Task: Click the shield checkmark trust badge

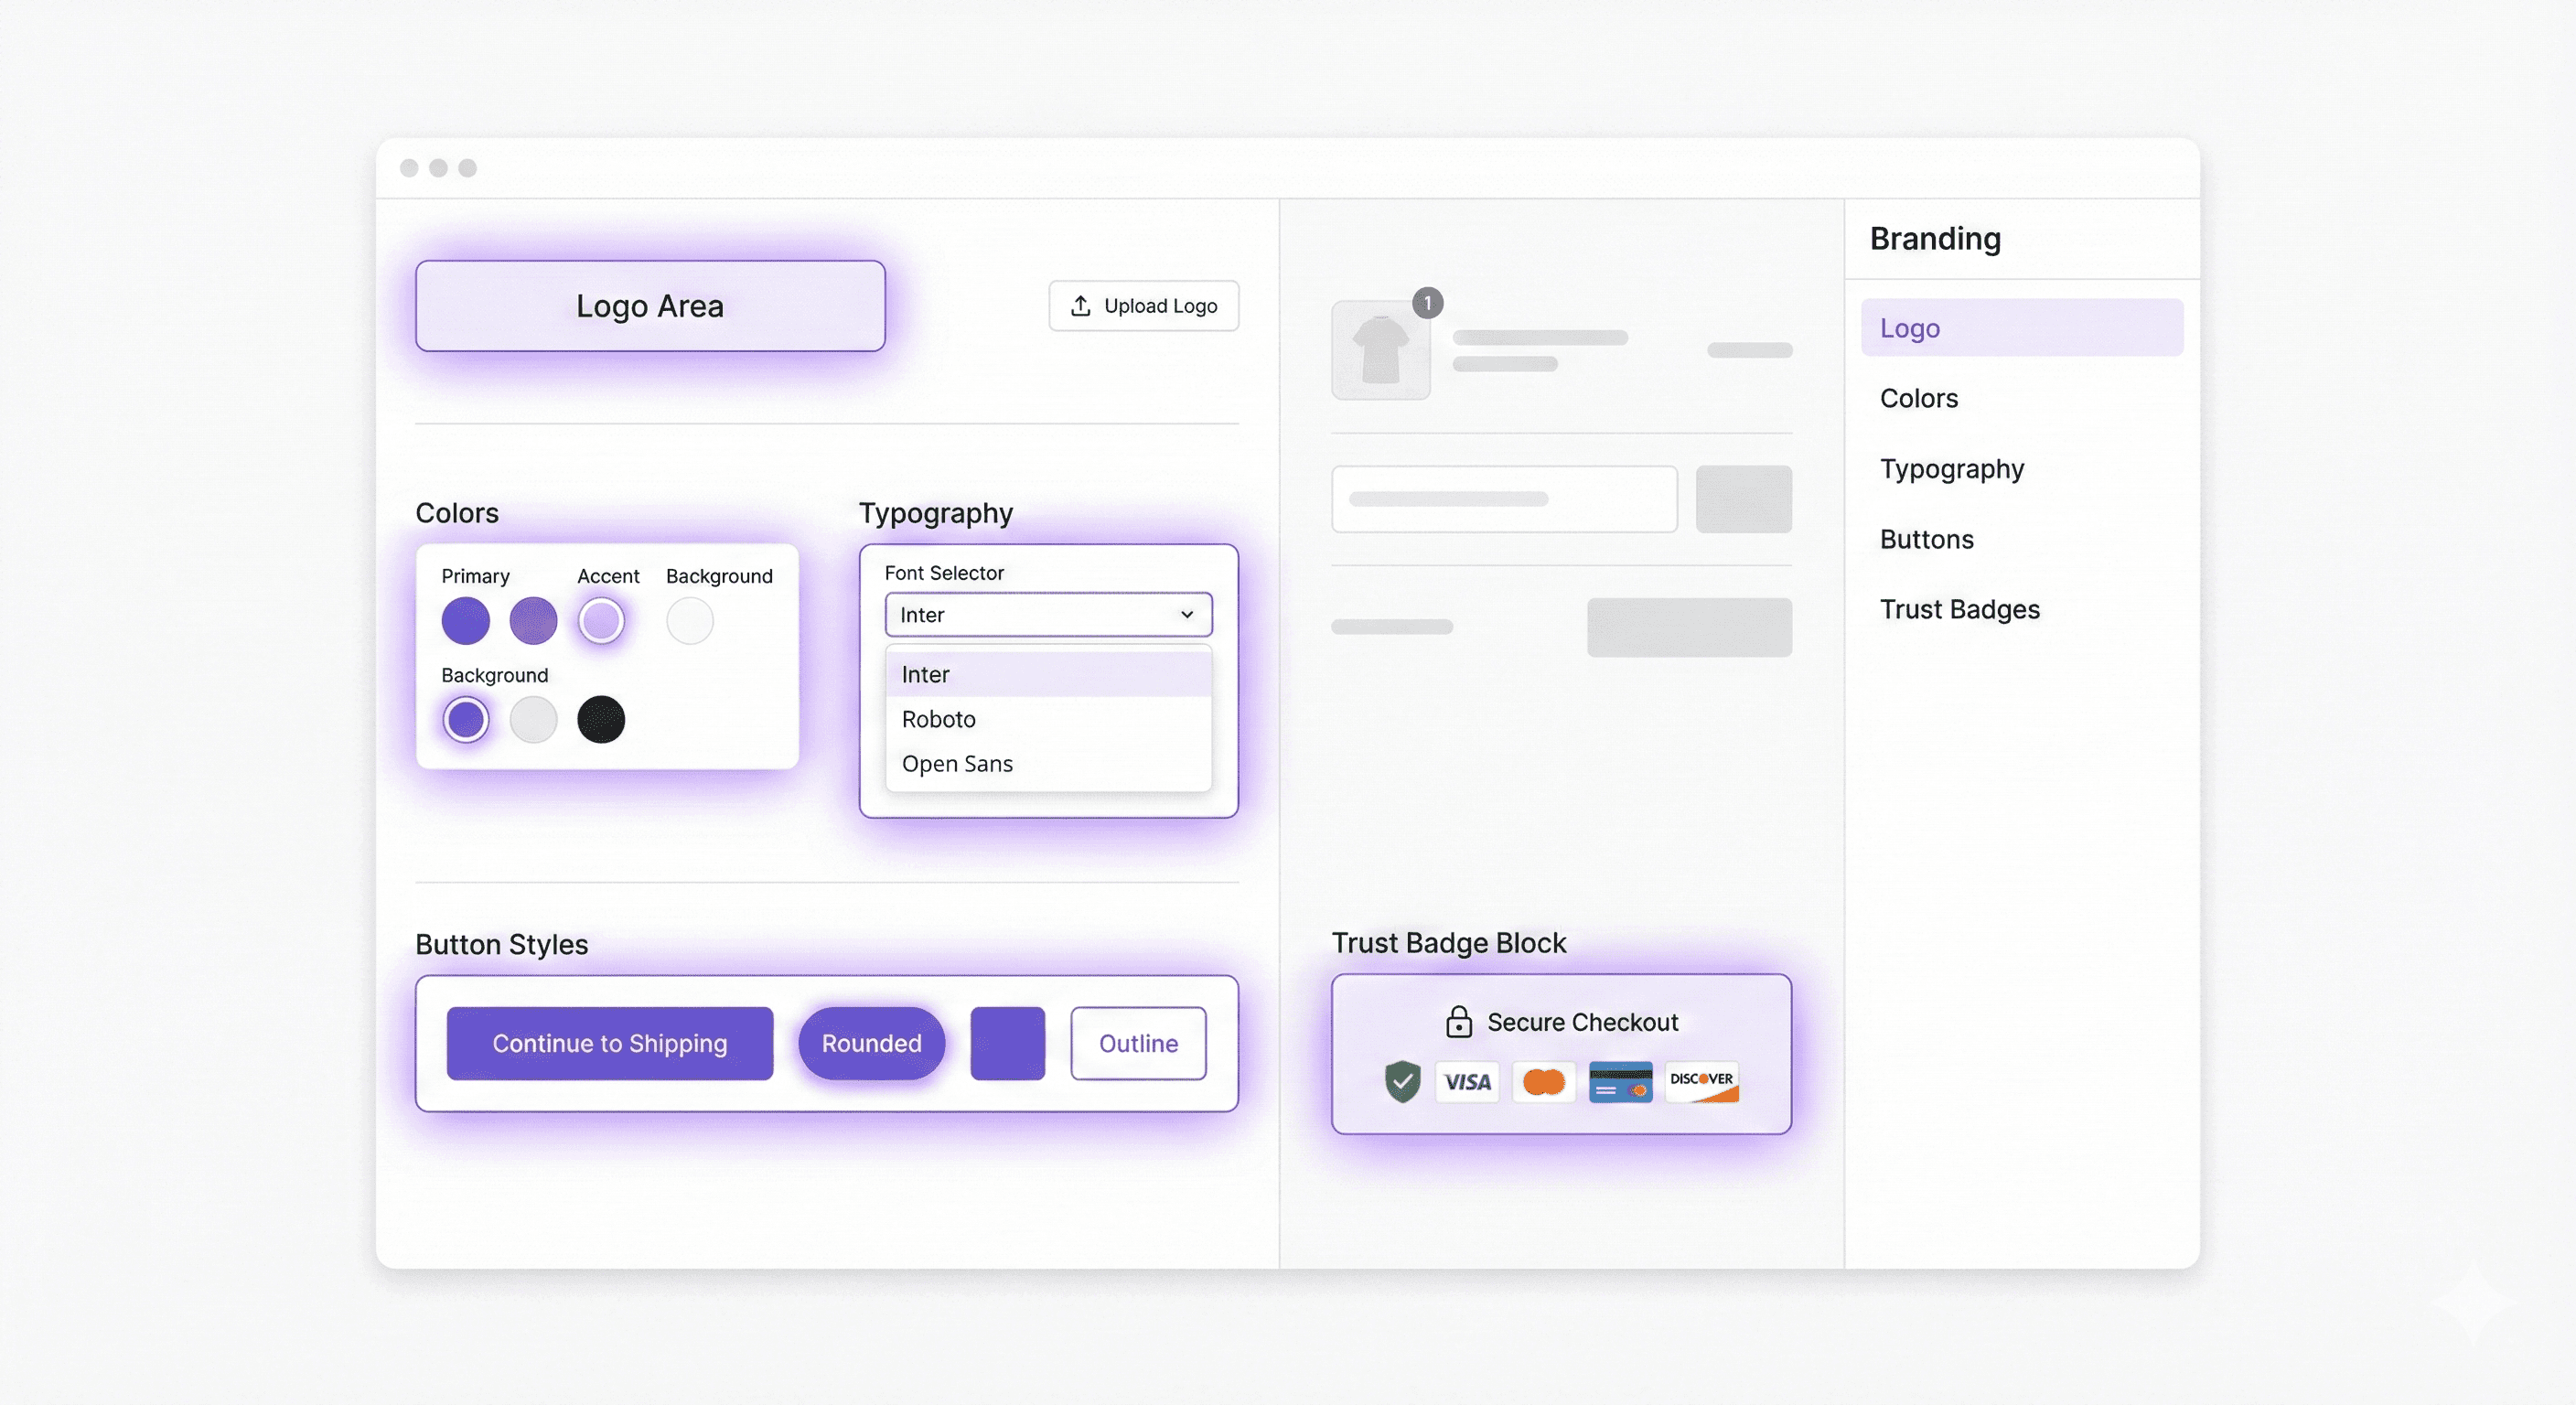Action: coord(1402,1083)
